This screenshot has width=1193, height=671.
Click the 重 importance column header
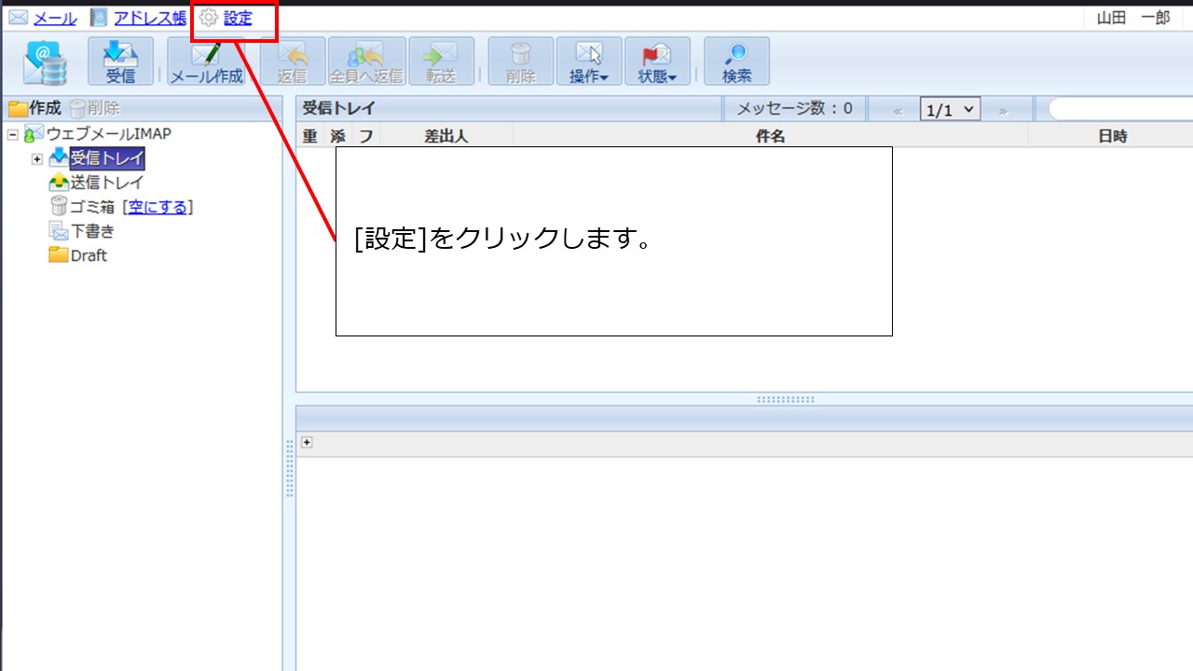(x=308, y=135)
